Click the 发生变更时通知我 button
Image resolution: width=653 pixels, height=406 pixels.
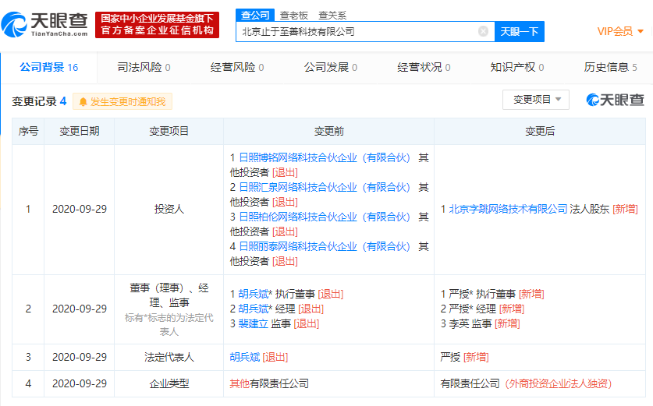pos(122,101)
